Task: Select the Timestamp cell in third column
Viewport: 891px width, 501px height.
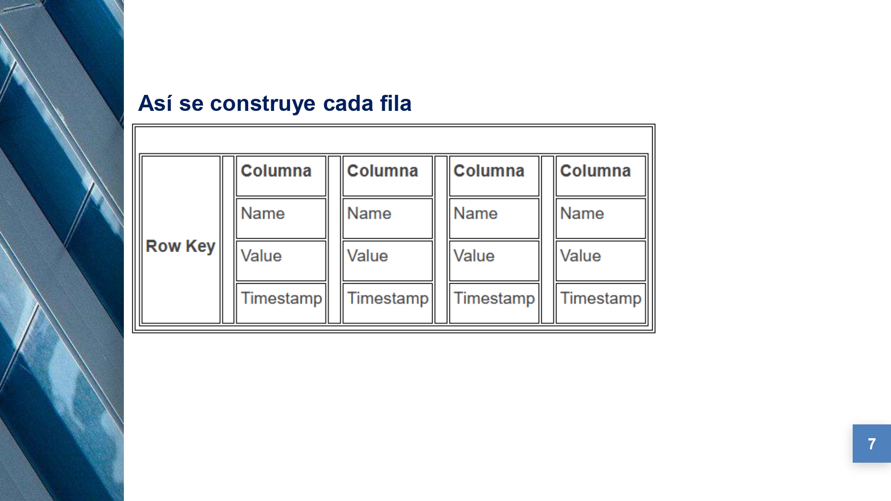Action: point(494,303)
